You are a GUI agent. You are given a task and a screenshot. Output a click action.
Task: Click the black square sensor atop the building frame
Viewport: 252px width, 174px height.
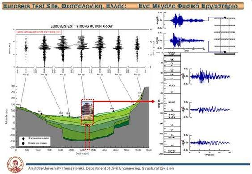[x=225, y=17]
